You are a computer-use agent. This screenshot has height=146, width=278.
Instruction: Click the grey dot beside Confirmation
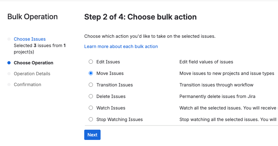pyautogui.click(x=9, y=85)
